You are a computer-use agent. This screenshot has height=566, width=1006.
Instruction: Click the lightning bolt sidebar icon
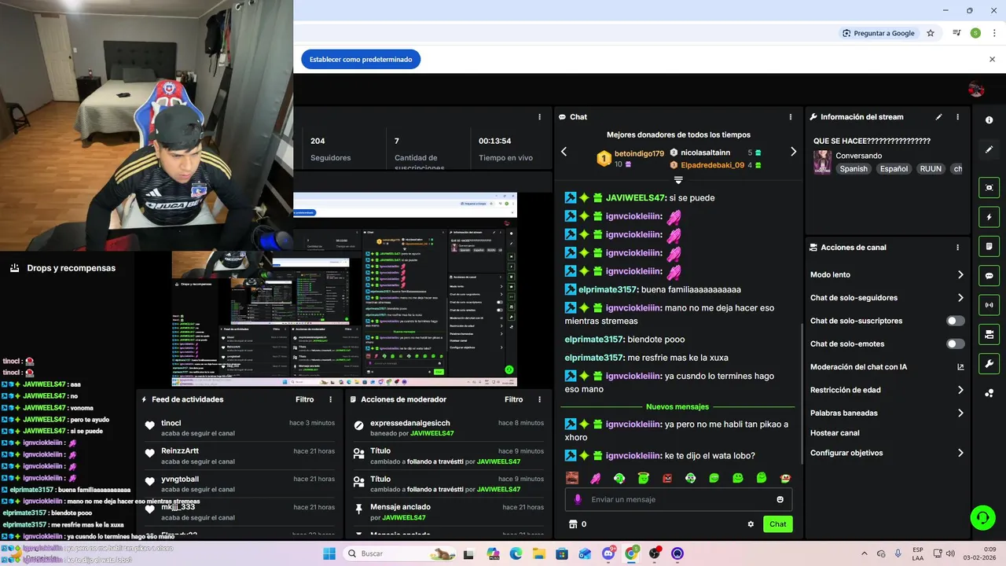click(989, 217)
